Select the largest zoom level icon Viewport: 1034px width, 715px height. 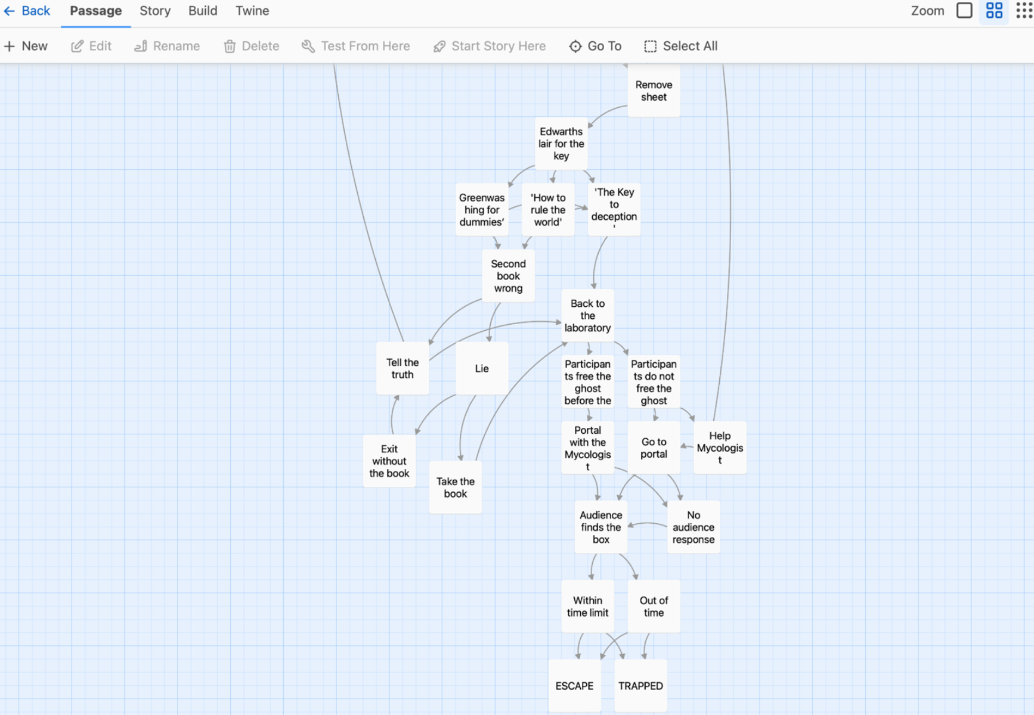(964, 11)
